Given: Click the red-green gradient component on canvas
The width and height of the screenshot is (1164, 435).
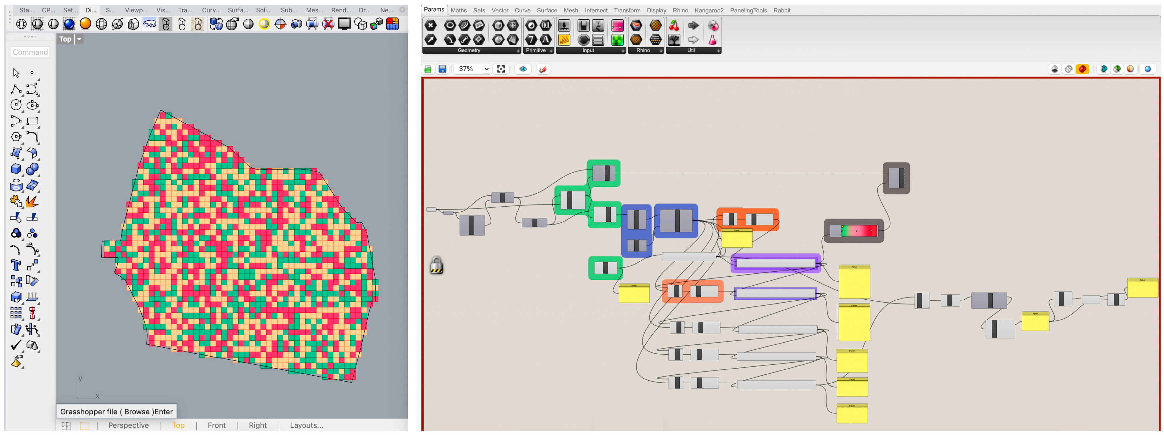Looking at the screenshot, I should (854, 231).
